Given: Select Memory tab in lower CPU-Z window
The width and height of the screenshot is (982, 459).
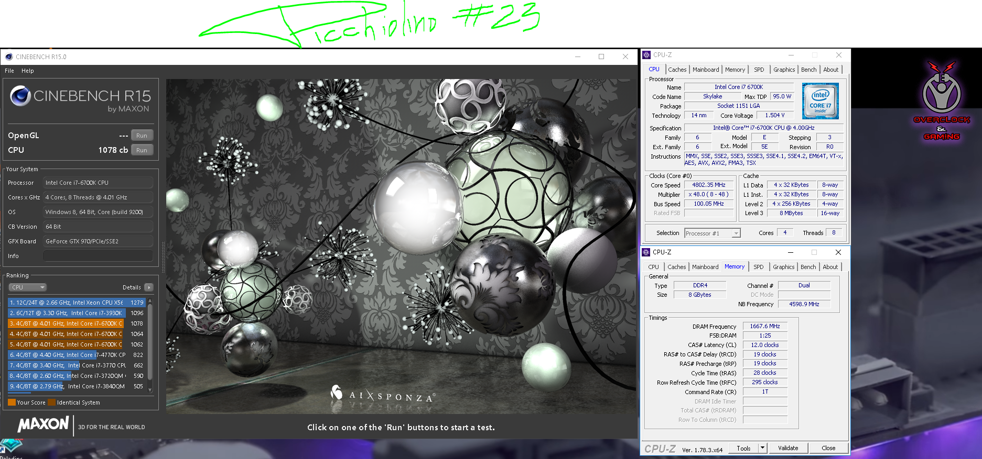Looking at the screenshot, I should tap(735, 266).
